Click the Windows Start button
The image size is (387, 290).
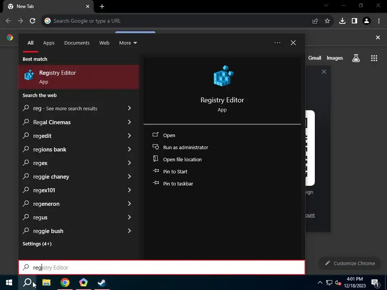[x=9, y=282]
